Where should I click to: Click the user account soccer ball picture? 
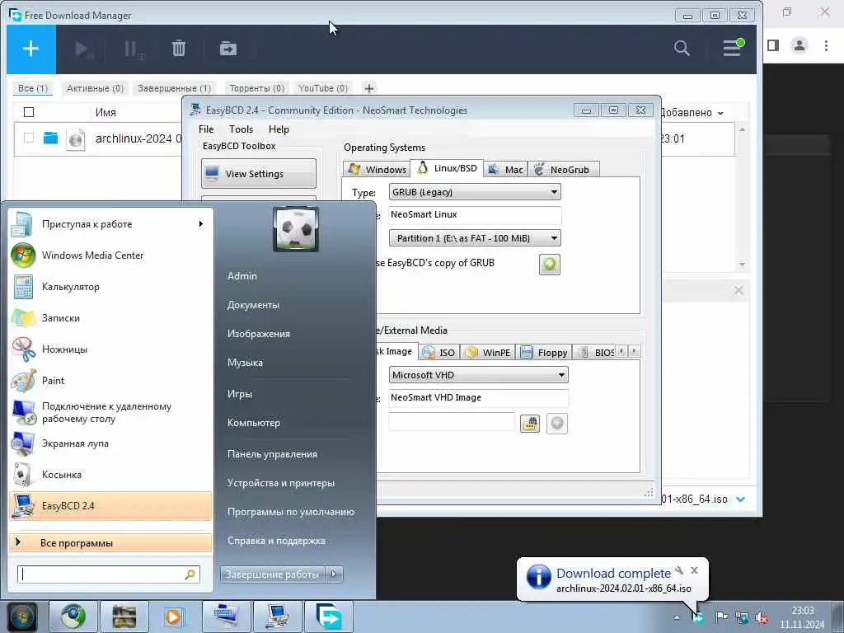coord(296,230)
